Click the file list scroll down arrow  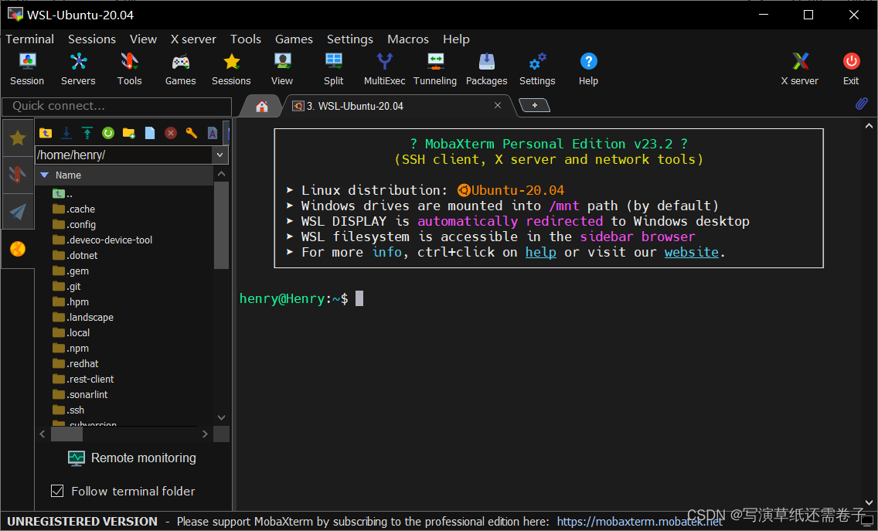(x=221, y=418)
